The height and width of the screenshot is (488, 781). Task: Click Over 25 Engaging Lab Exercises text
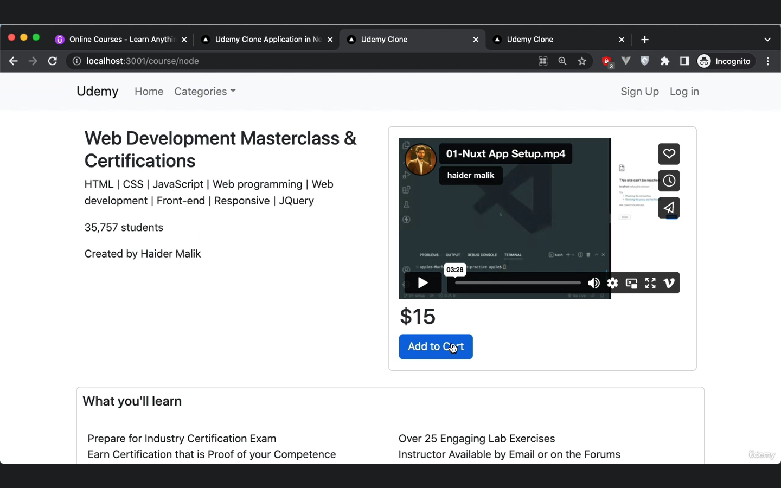coord(477,439)
